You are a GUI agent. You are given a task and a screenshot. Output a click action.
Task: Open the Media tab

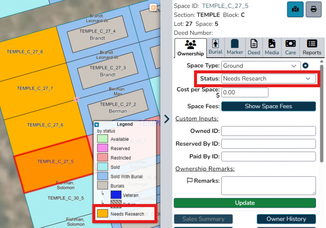[272, 47]
